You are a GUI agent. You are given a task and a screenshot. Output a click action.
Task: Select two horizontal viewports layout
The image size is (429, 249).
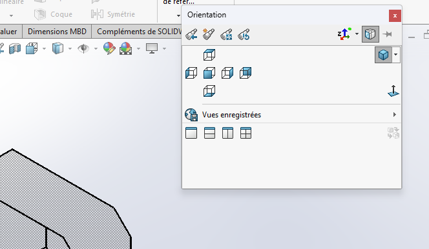(209, 133)
